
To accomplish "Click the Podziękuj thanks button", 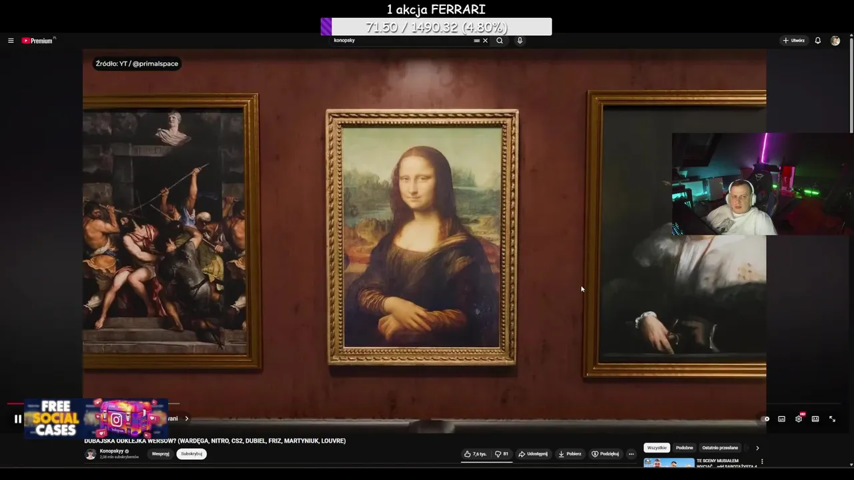I will tap(606, 454).
